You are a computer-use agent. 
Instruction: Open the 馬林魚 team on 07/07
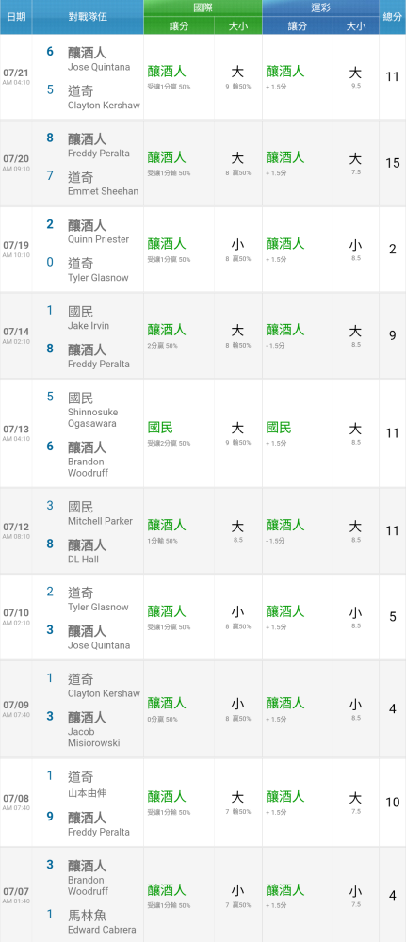click(87, 915)
